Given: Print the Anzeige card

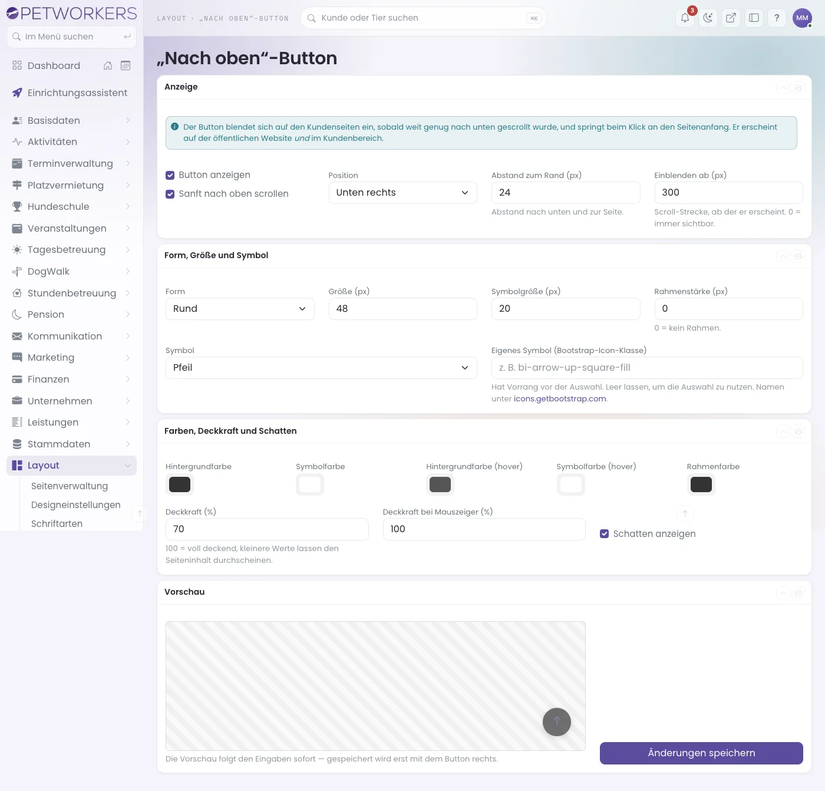Looking at the screenshot, I should click(x=798, y=88).
